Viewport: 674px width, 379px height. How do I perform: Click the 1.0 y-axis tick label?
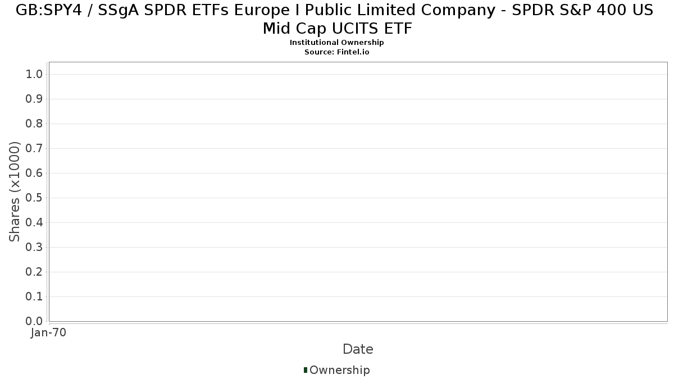35,75
